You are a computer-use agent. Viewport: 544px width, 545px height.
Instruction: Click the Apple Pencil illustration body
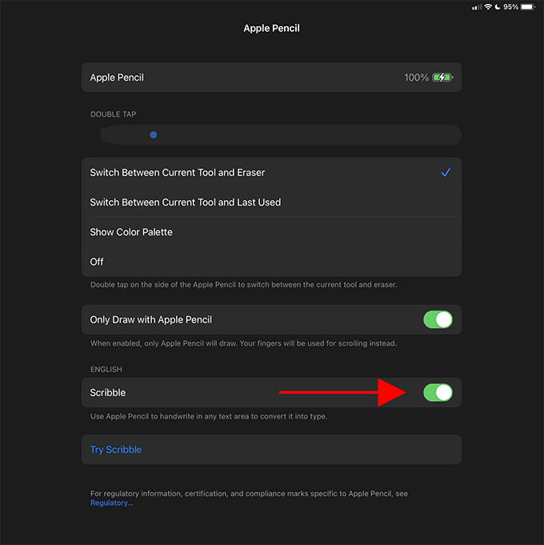pos(281,135)
